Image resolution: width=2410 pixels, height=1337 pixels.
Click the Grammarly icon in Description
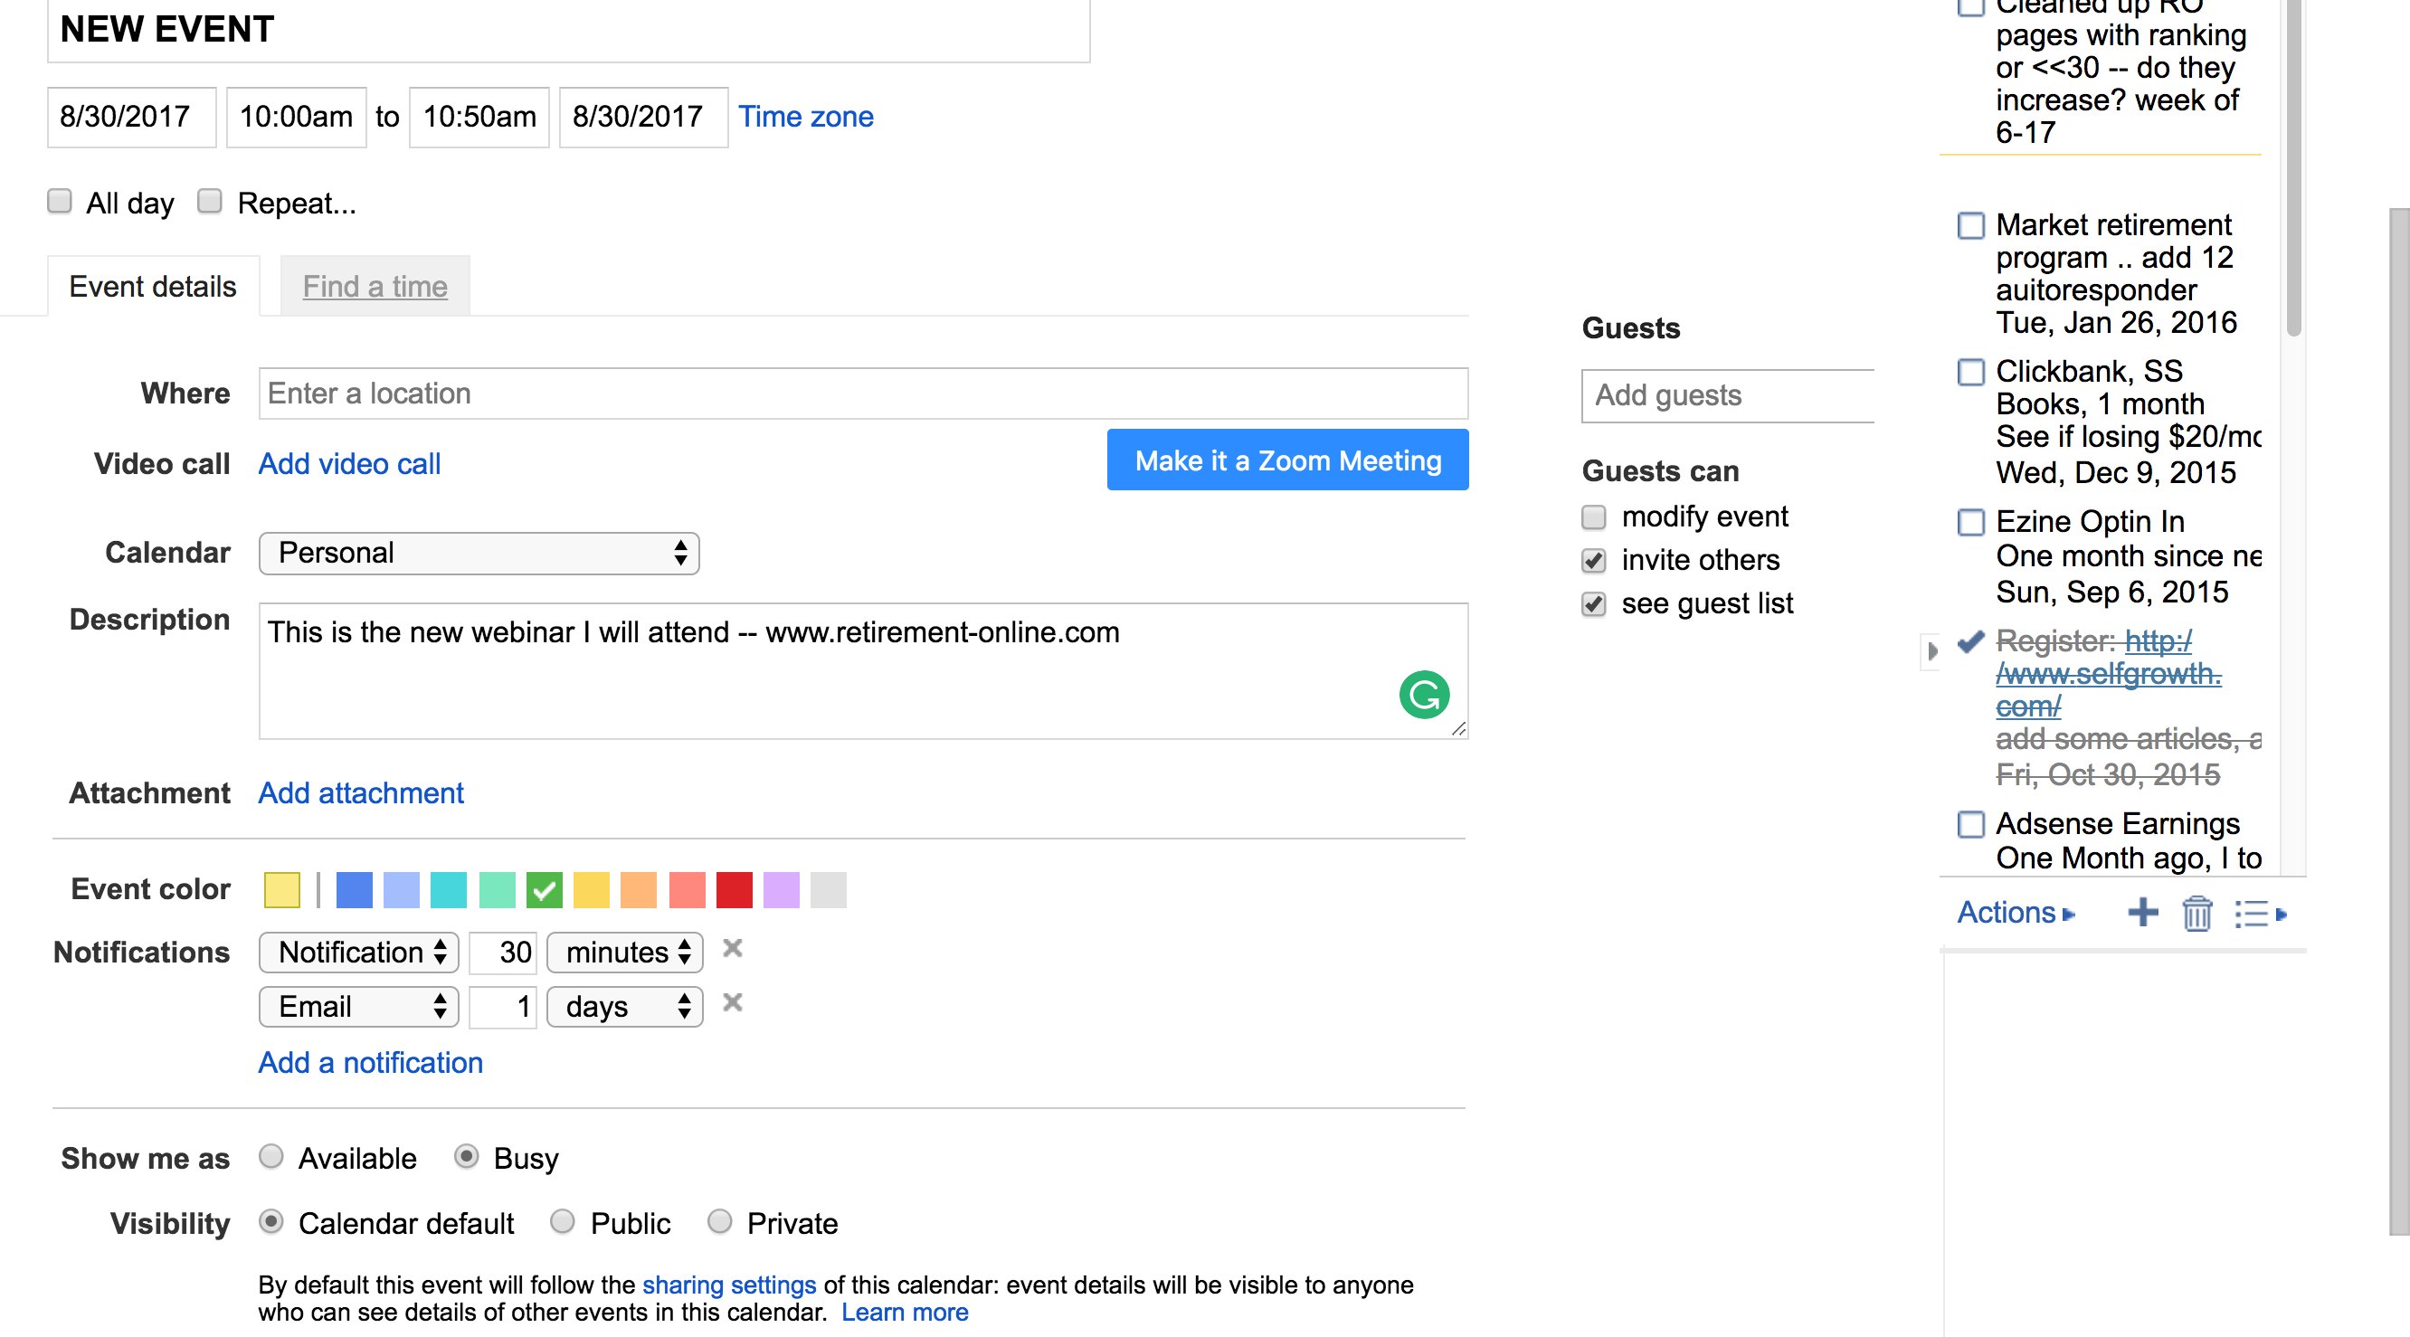tap(1423, 694)
